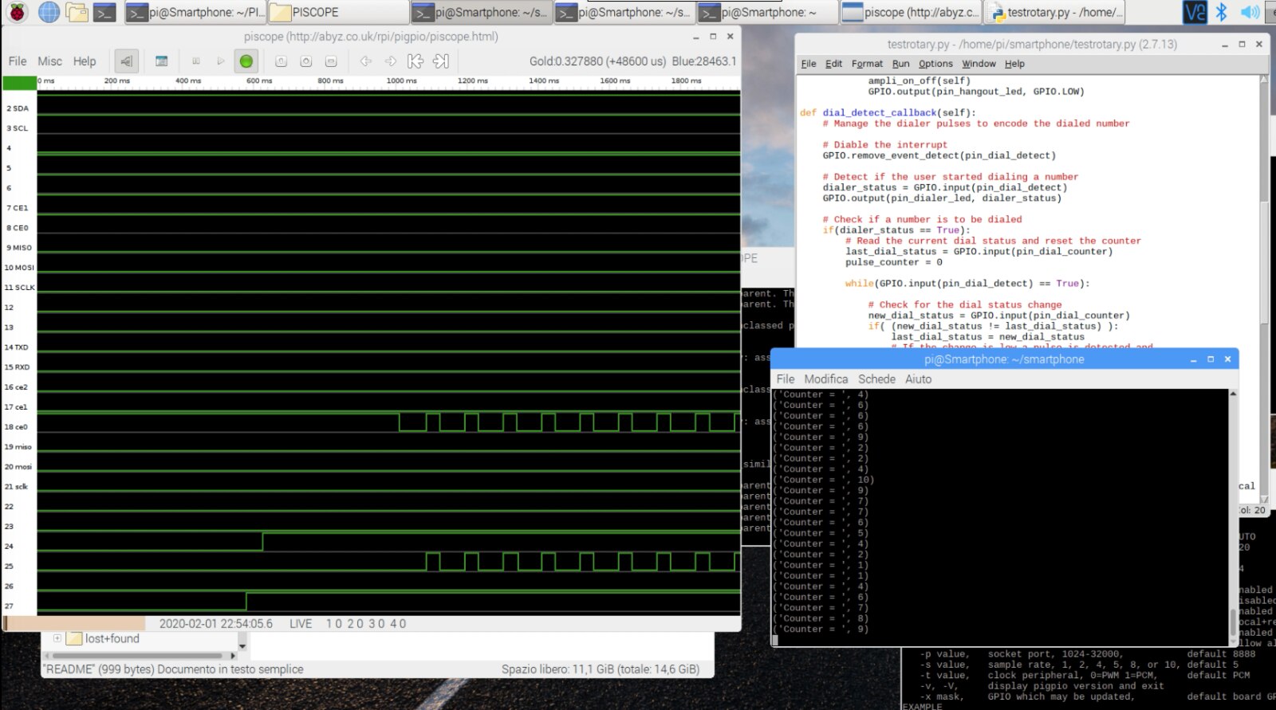
Task: Click the volume speaker icon
Action: point(1250,12)
